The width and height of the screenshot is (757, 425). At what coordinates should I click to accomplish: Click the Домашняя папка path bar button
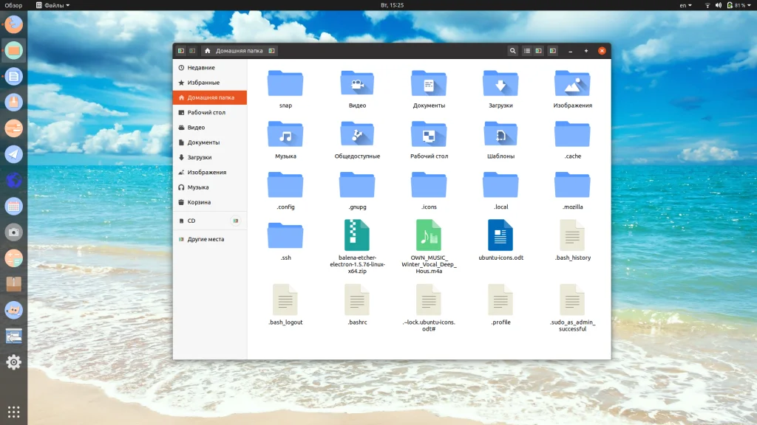[x=234, y=51]
